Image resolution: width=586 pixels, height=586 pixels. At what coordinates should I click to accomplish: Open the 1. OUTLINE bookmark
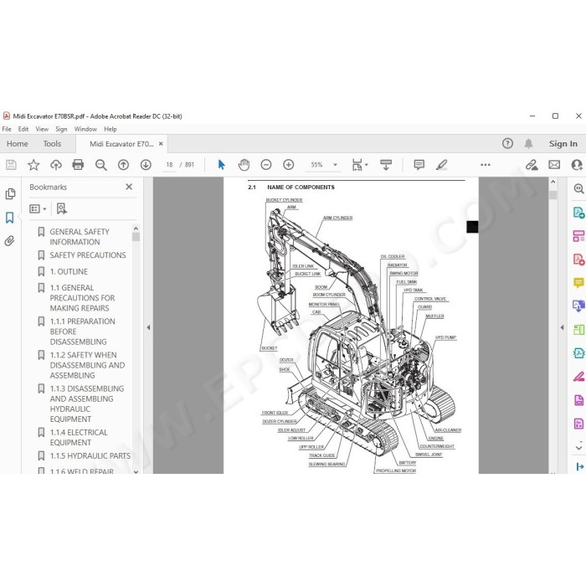[x=69, y=272]
